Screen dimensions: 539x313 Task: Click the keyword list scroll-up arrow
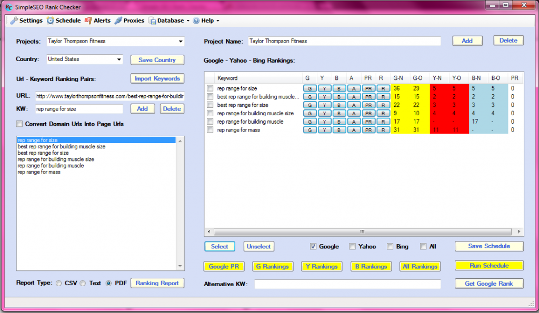point(180,141)
